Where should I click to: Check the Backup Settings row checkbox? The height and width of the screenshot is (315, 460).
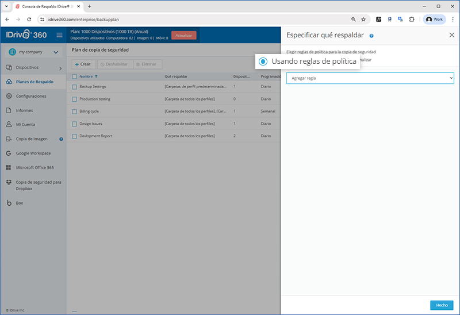pos(74,87)
